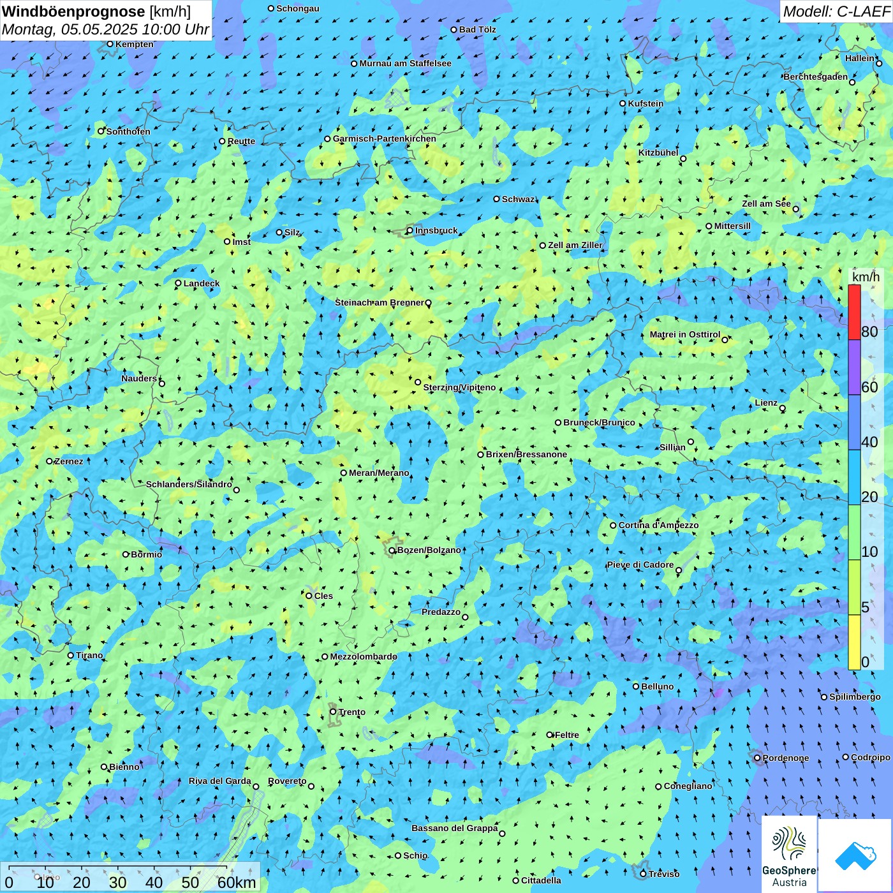This screenshot has height=893, width=893.
Task: Select the Imst city label
Action: [241, 242]
